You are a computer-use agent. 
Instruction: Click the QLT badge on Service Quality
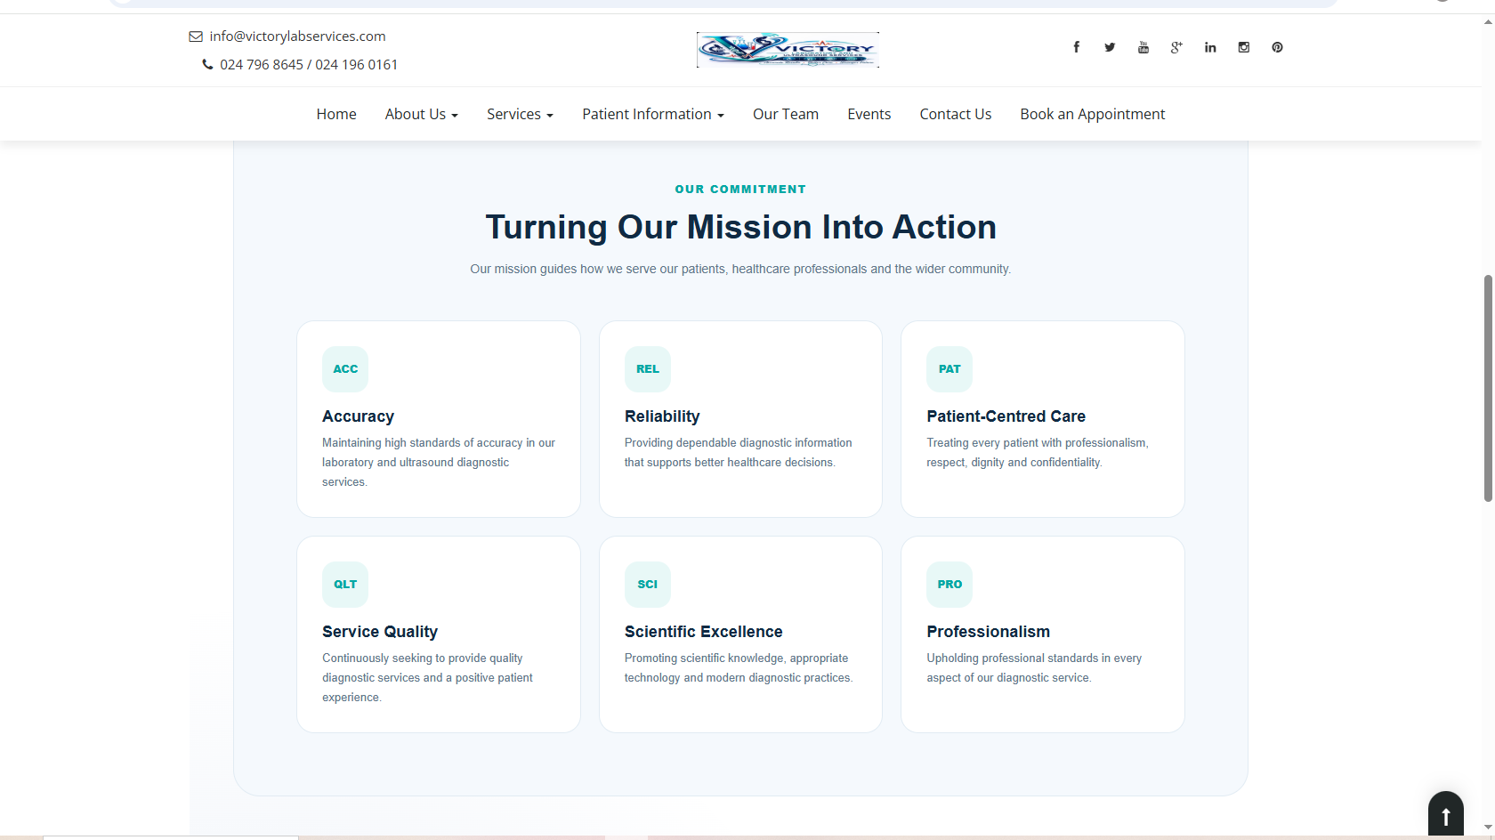point(345,585)
